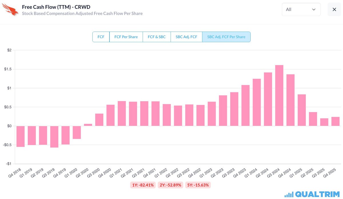This screenshot has width=343, height=199.
Task: Switch to the FCF Per Share tab
Action: pos(126,37)
